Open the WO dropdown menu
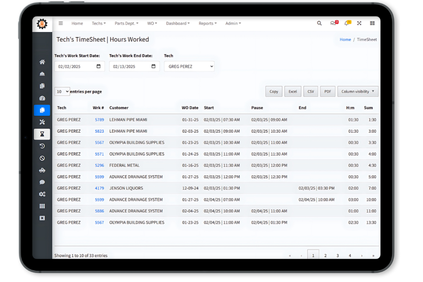 [x=152, y=23]
